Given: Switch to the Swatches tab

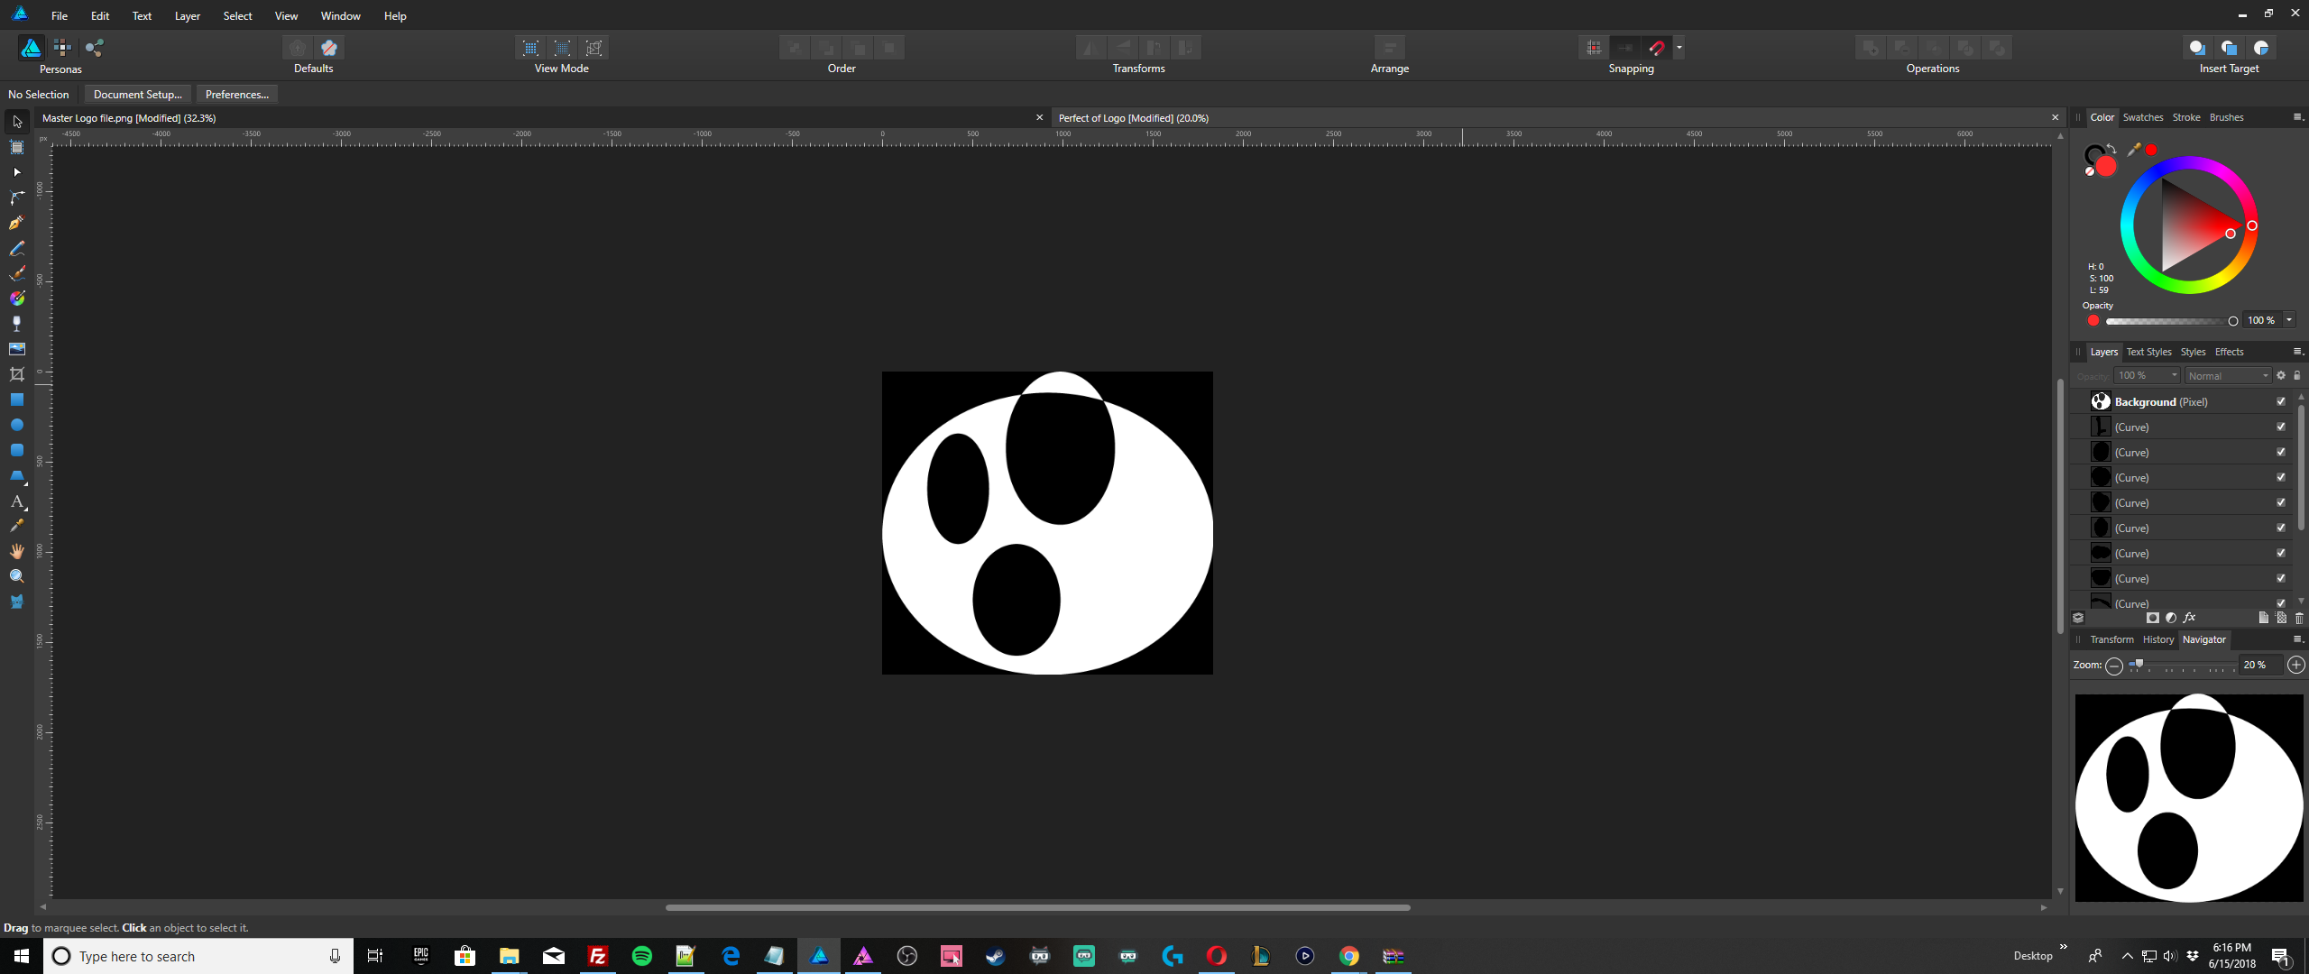Looking at the screenshot, I should point(2143,117).
